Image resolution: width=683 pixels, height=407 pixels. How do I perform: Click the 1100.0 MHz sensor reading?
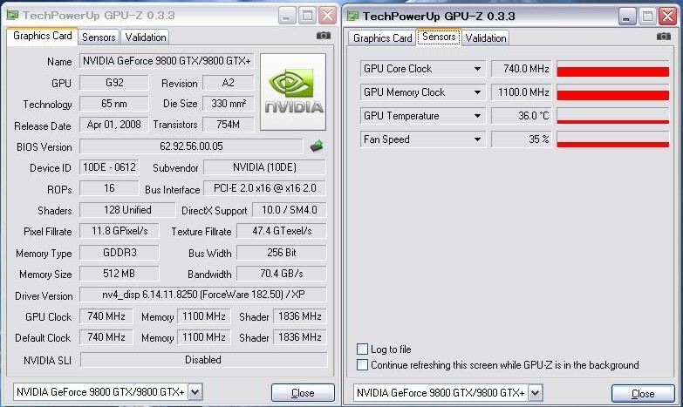pos(522,92)
